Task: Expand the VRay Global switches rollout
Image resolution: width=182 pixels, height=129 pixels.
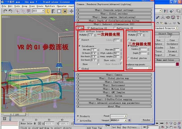Action: pyautogui.click(x=114, y=14)
